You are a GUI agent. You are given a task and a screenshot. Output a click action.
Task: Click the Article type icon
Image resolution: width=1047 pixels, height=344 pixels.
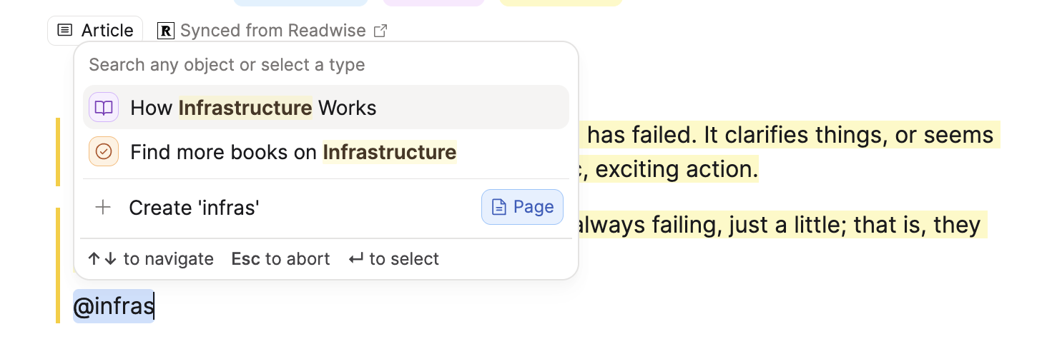click(65, 31)
